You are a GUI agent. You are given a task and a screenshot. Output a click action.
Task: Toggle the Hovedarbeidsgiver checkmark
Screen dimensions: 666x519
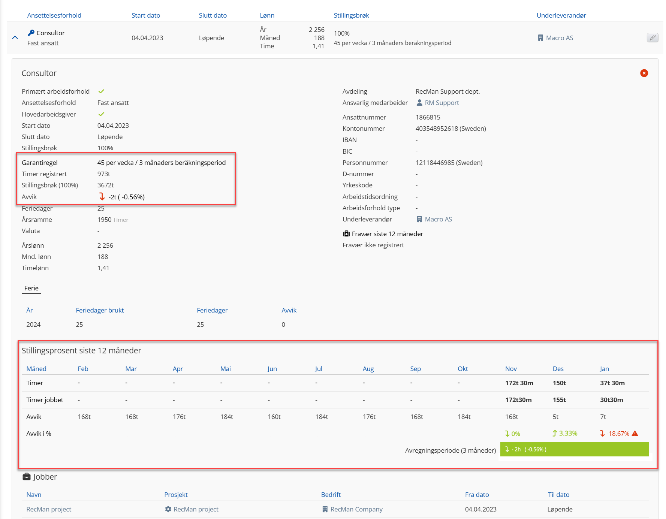tap(101, 114)
